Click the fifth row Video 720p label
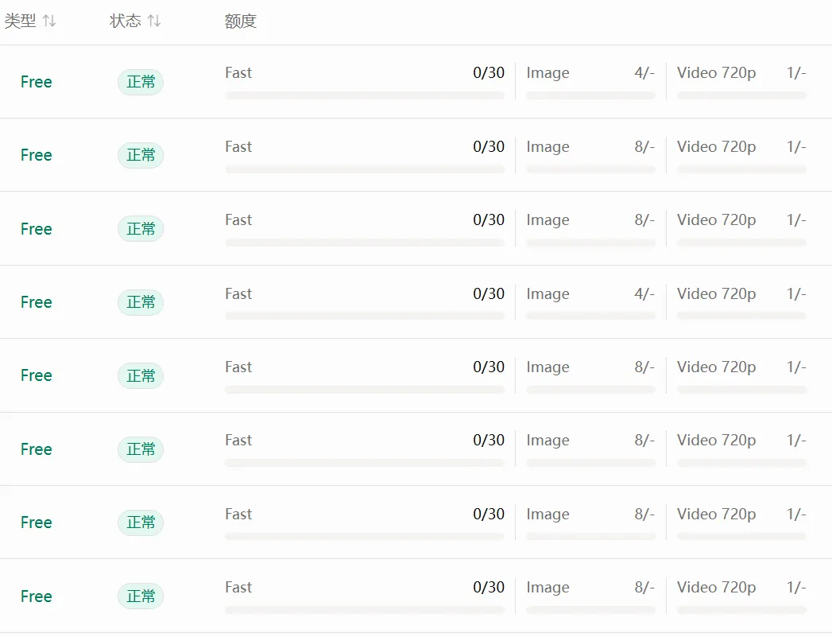The height and width of the screenshot is (637, 832). tap(716, 367)
